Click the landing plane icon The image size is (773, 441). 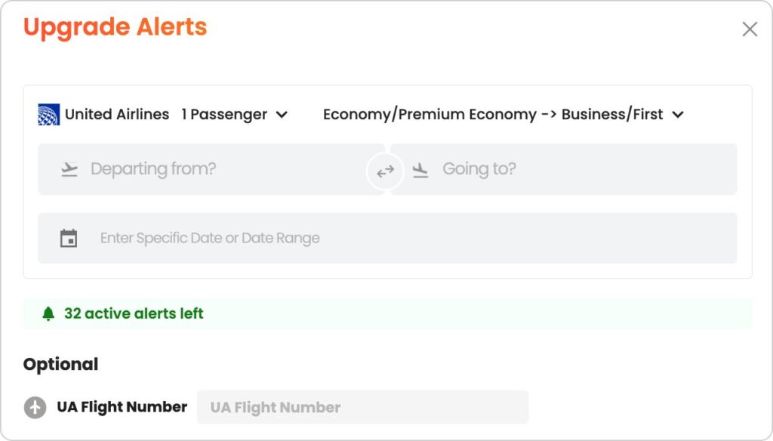click(x=420, y=170)
